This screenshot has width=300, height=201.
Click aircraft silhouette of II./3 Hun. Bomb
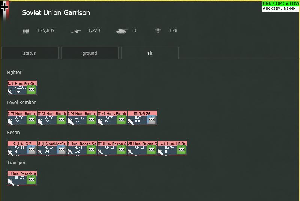click(40, 122)
